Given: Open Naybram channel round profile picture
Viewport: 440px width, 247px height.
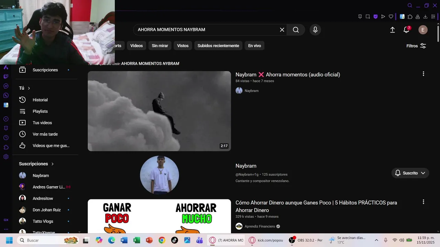Looking at the screenshot, I should click(159, 175).
